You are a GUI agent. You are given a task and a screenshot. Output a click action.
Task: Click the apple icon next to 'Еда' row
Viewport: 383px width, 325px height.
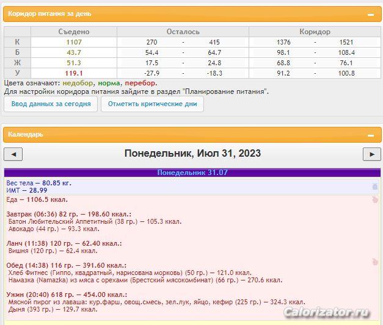tap(375, 200)
